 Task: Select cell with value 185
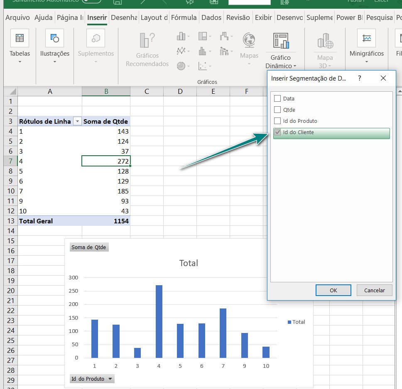106,191
